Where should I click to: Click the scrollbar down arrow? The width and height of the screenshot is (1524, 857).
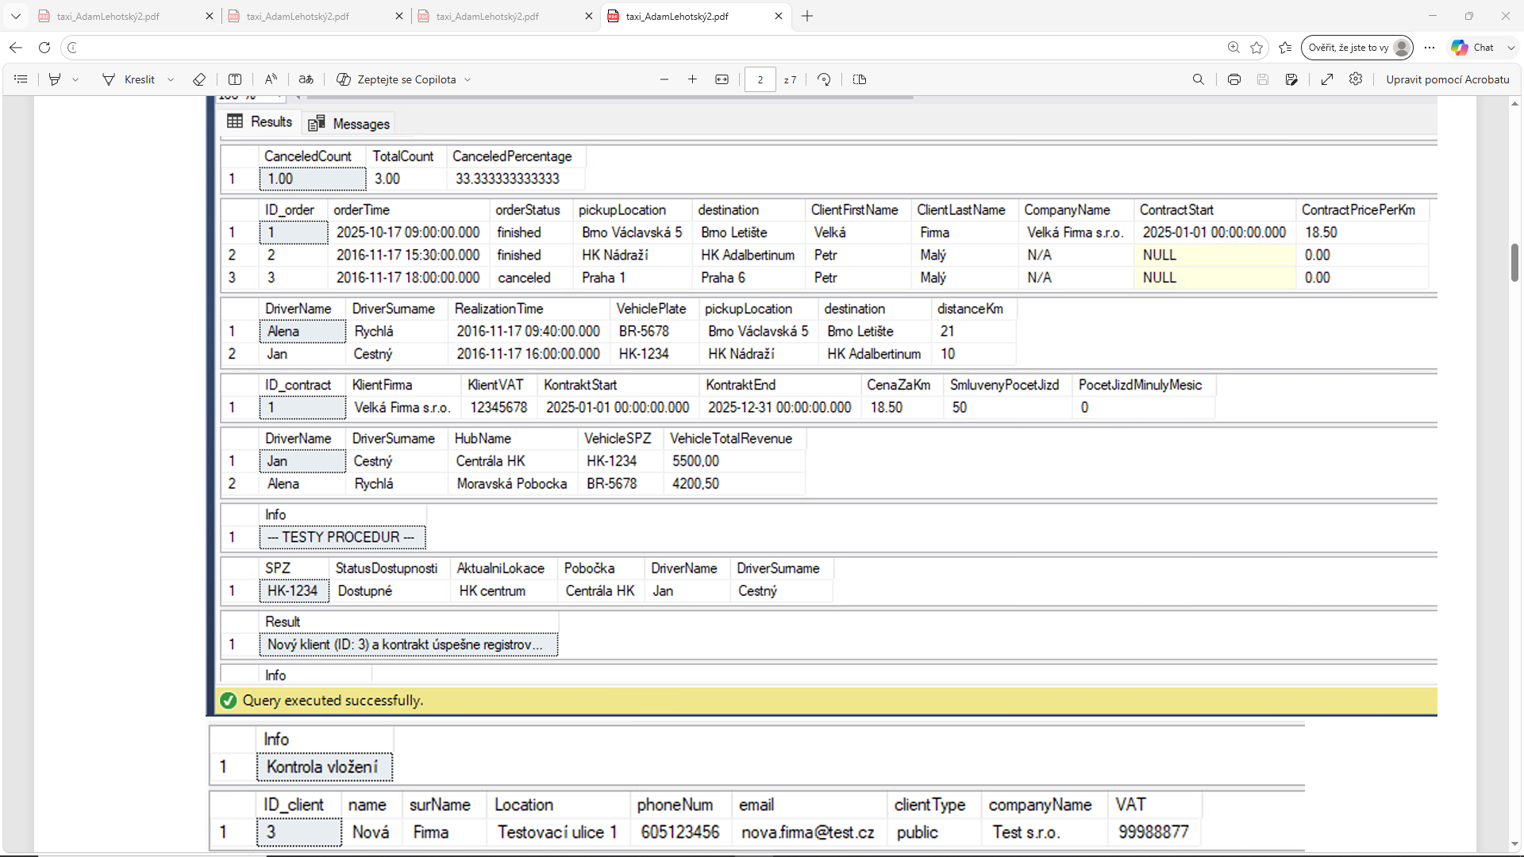[x=1514, y=845]
